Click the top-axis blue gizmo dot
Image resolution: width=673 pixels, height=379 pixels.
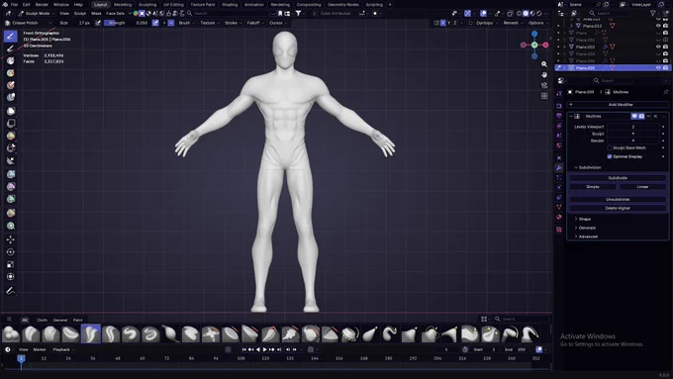534,34
